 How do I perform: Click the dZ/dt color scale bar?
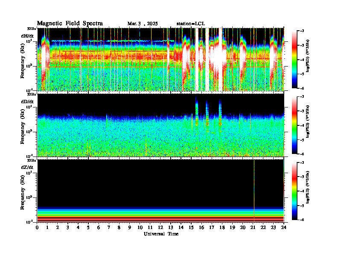pyautogui.click(x=294, y=191)
